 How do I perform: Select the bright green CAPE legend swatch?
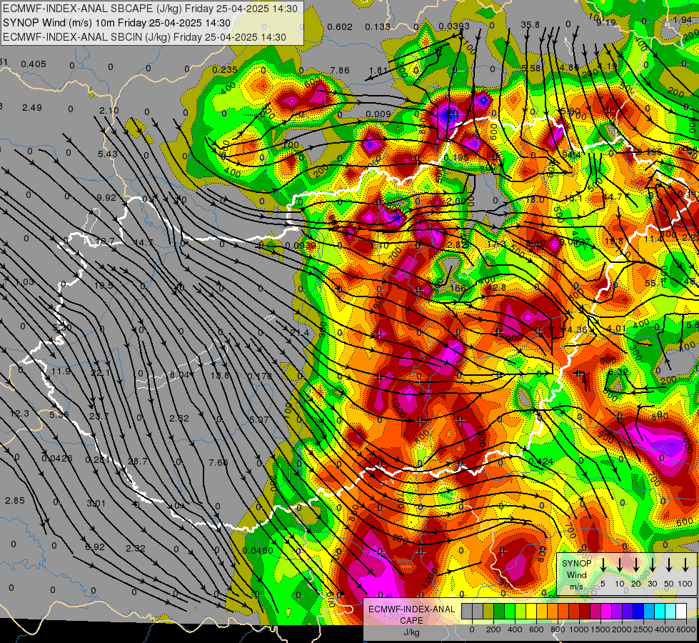510,611
